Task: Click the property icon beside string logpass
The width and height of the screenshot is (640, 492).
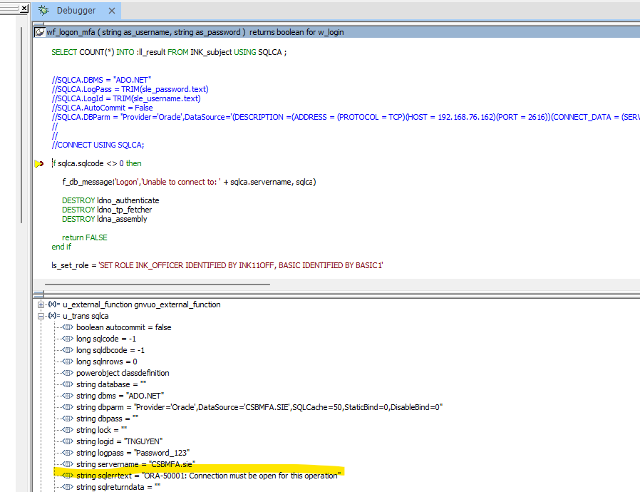Action: pos(68,453)
